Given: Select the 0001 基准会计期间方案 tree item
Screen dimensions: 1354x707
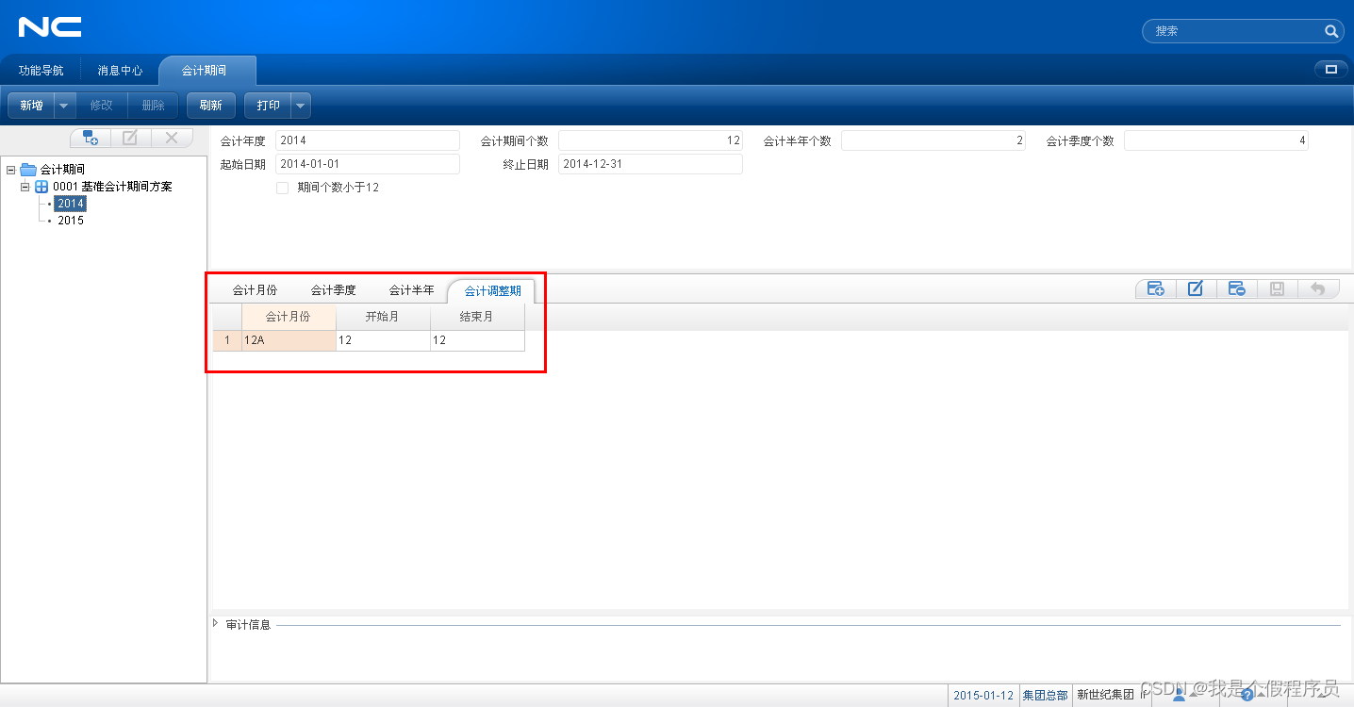Looking at the screenshot, I should [x=112, y=187].
